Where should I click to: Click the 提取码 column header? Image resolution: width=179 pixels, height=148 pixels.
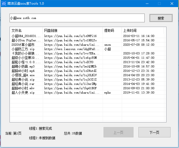coord(112,30)
